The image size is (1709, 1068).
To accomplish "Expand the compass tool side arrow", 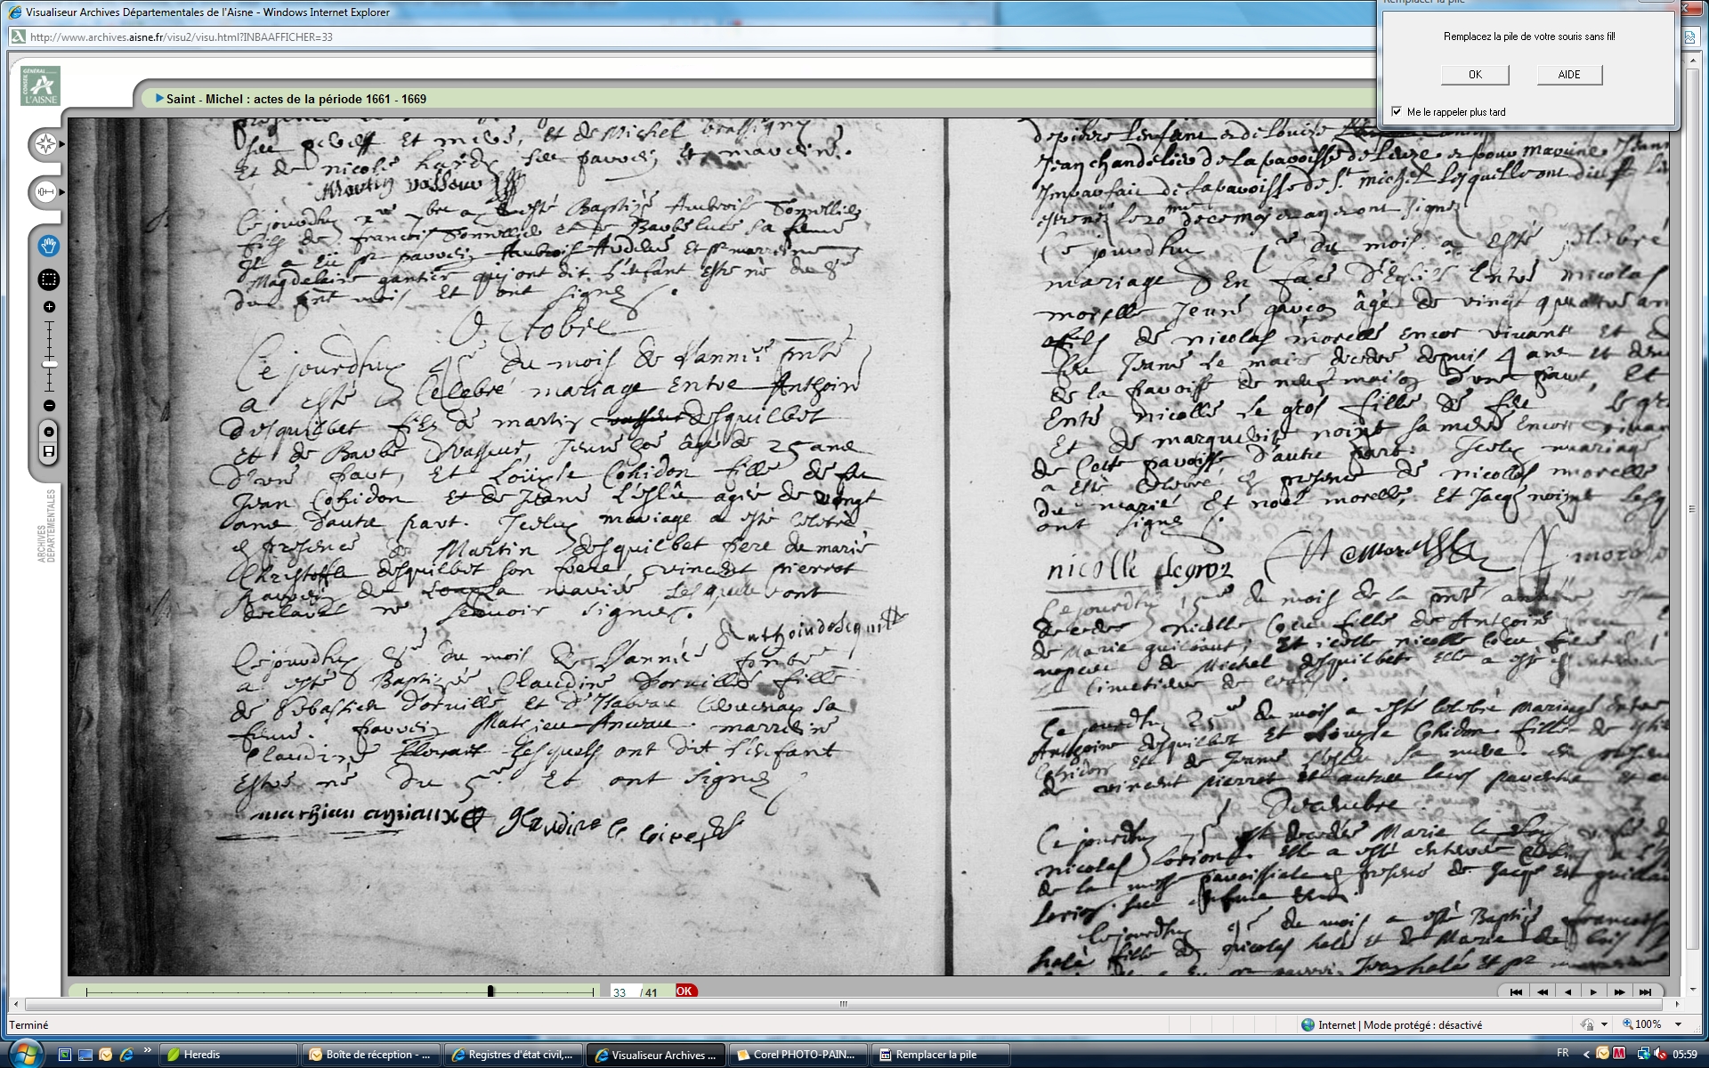I will point(61,144).
